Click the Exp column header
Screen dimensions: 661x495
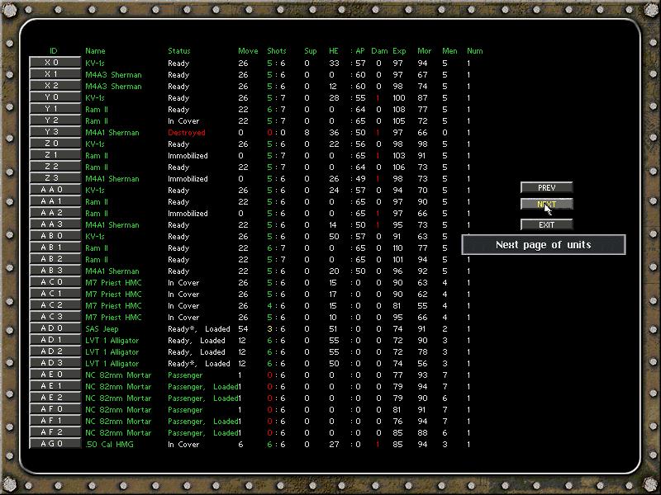point(399,51)
